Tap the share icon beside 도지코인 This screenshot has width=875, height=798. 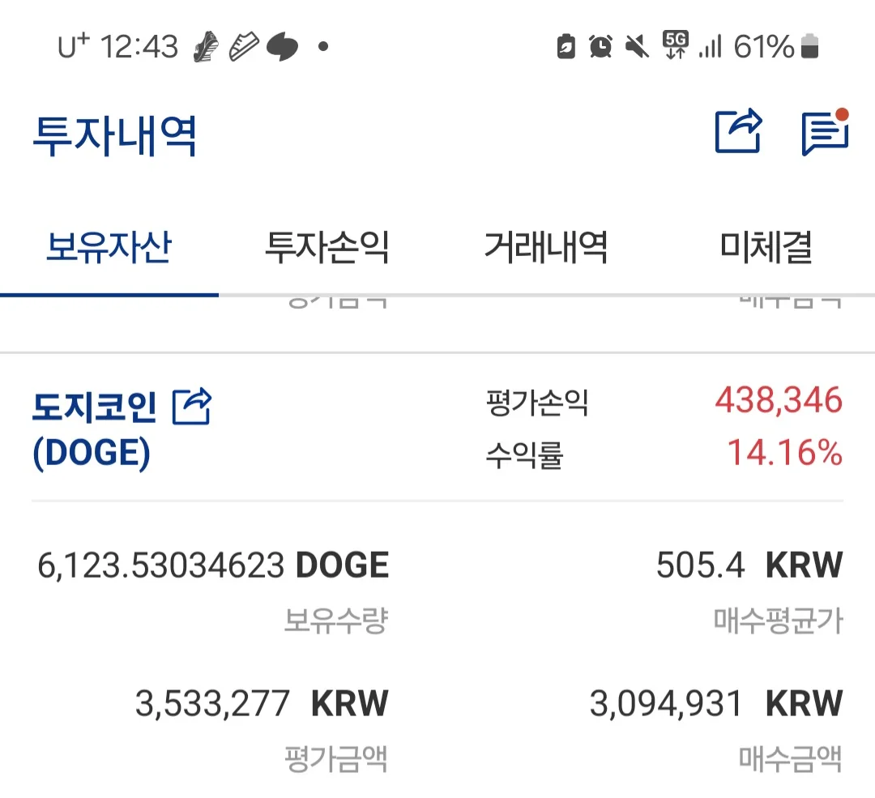tap(192, 407)
